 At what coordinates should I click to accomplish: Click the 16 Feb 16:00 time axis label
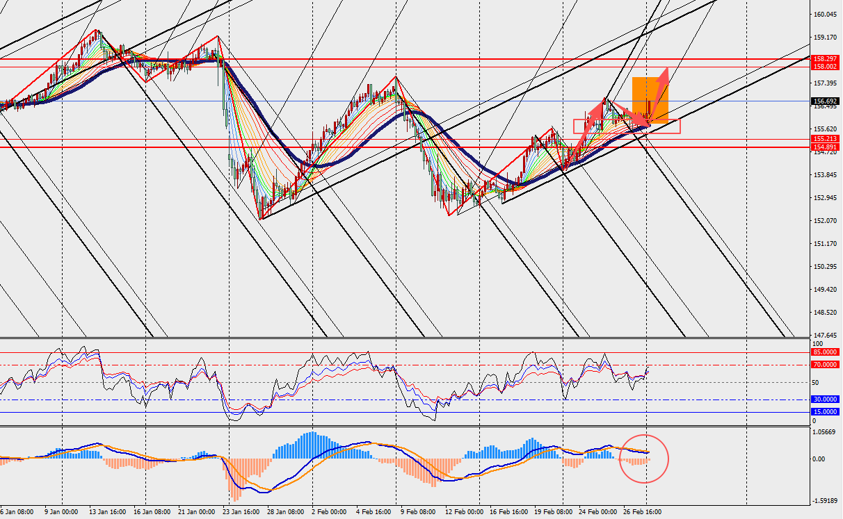[508, 512]
